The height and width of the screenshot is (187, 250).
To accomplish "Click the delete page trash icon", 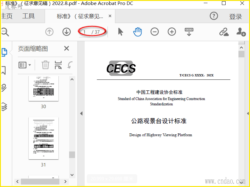I will click(x=45, y=65).
